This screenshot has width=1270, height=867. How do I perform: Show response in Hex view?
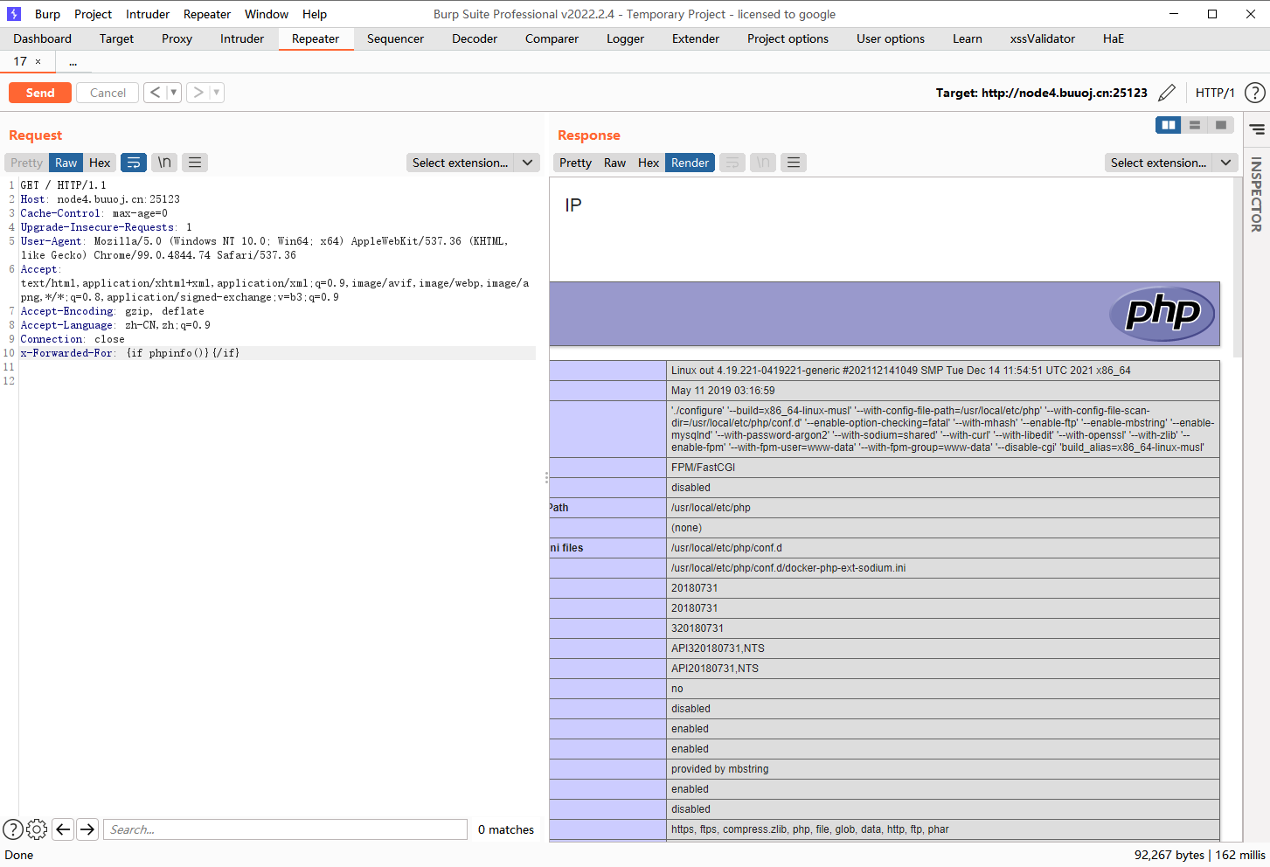pos(649,163)
